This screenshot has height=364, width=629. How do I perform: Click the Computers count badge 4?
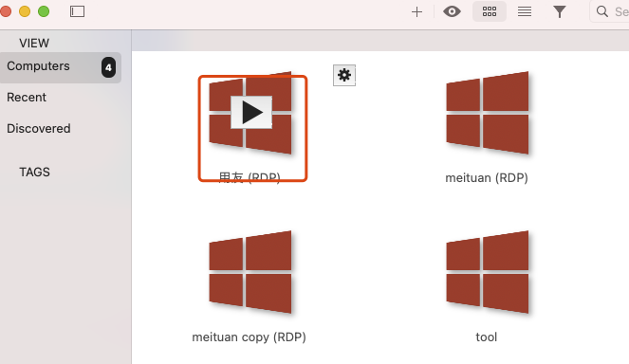coord(108,67)
